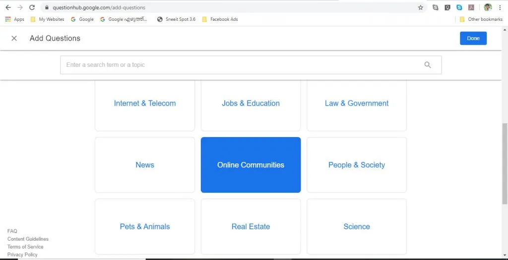The width and height of the screenshot is (508, 260).
Task: Click the Add Questions heading text
Action: [55, 38]
